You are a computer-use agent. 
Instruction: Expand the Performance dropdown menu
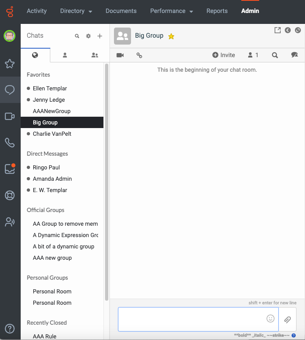(x=171, y=11)
